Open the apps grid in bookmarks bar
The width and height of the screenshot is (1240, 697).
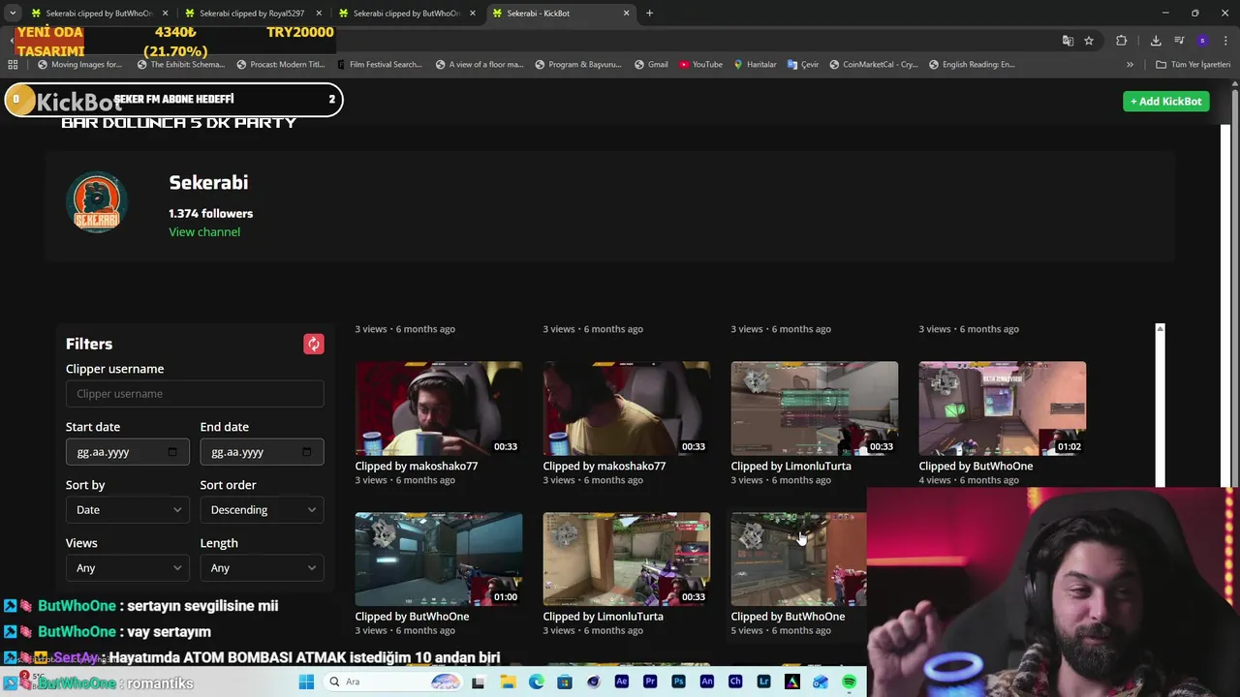point(13,65)
